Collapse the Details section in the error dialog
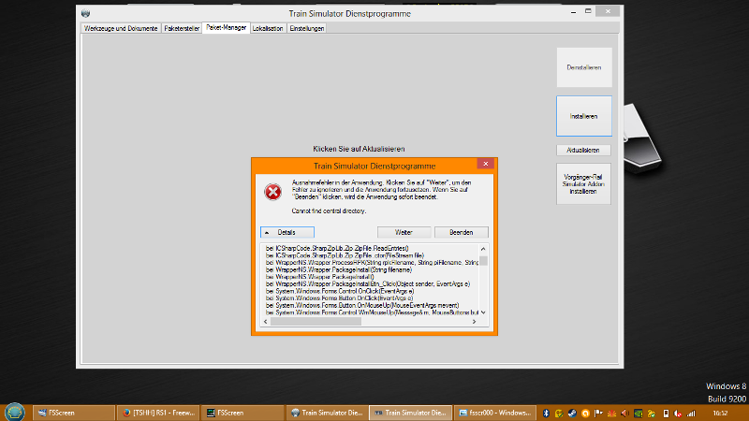 (287, 232)
